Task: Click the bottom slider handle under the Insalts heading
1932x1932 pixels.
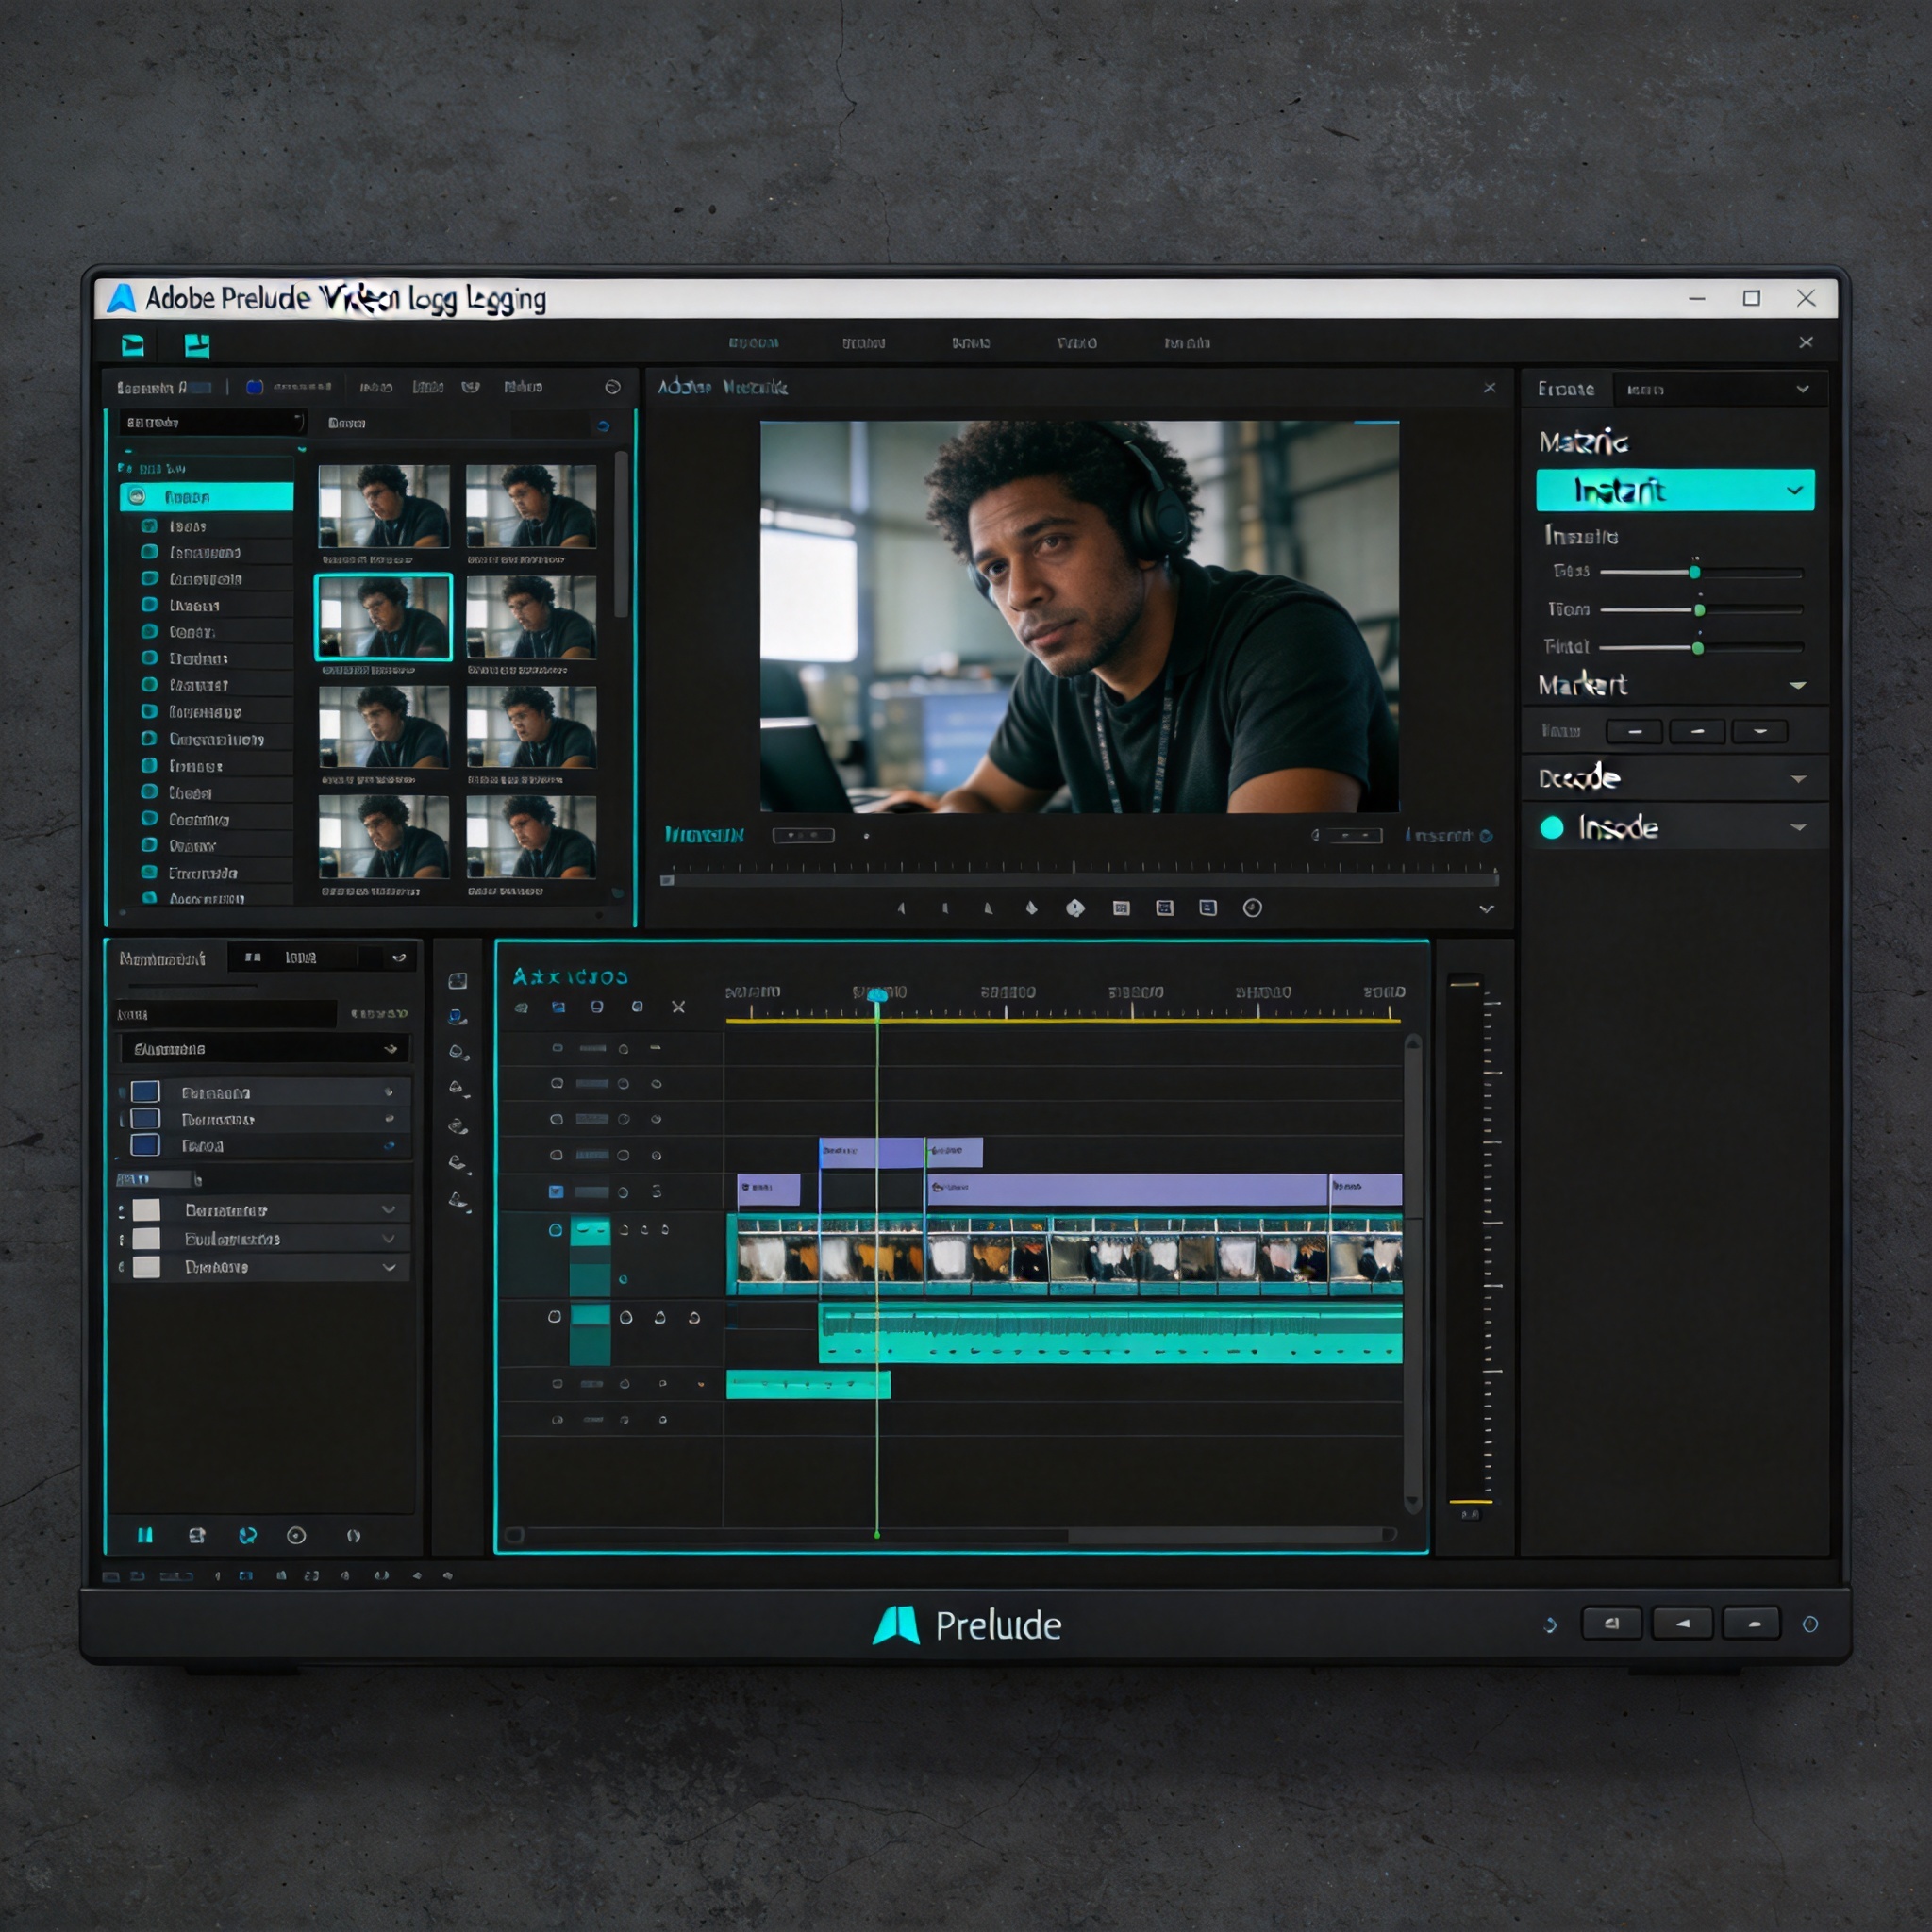Action: 1698,648
